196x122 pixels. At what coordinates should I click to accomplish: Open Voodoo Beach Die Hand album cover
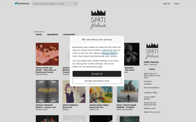(x=132, y=54)
